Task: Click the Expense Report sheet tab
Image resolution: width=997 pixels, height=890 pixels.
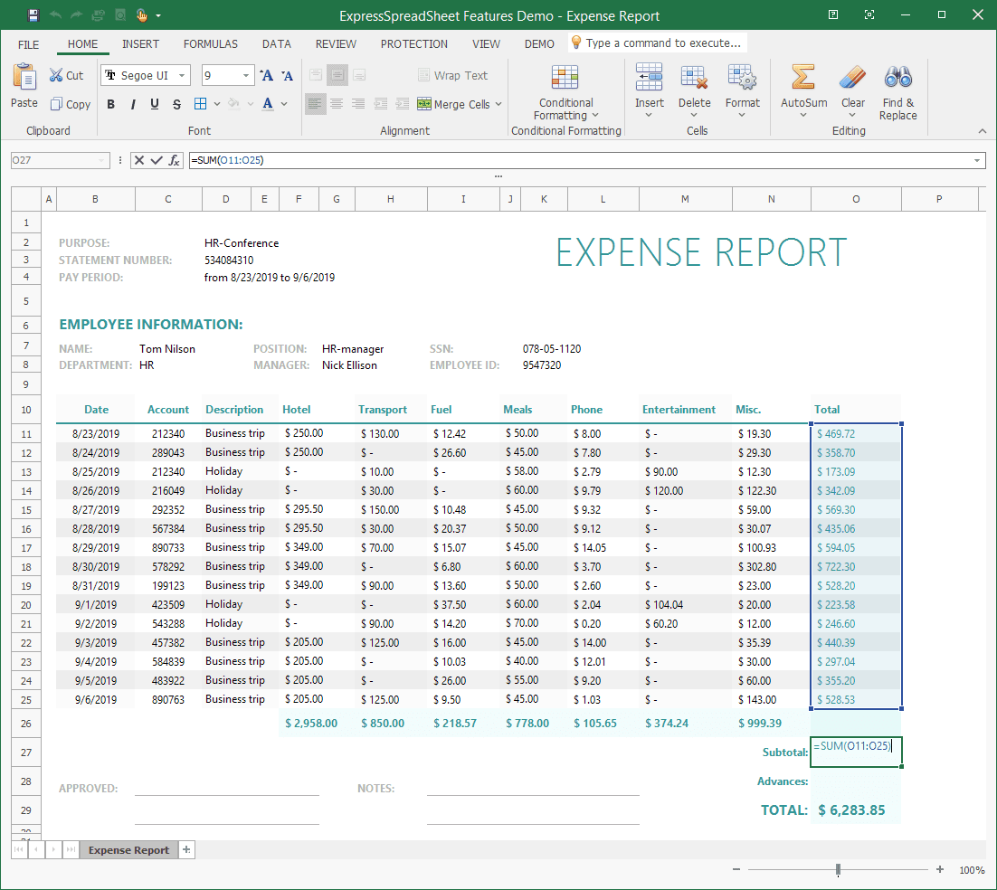Action: pyautogui.click(x=128, y=850)
